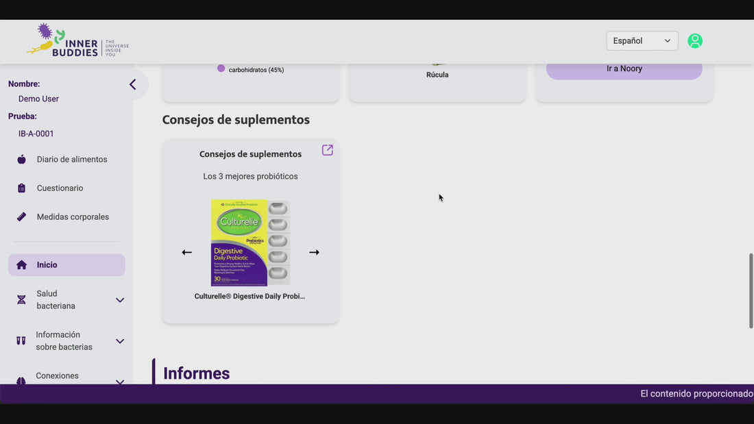The image size is (754, 424).
Task: Open the external link icon on supplements card
Action: pyautogui.click(x=328, y=150)
